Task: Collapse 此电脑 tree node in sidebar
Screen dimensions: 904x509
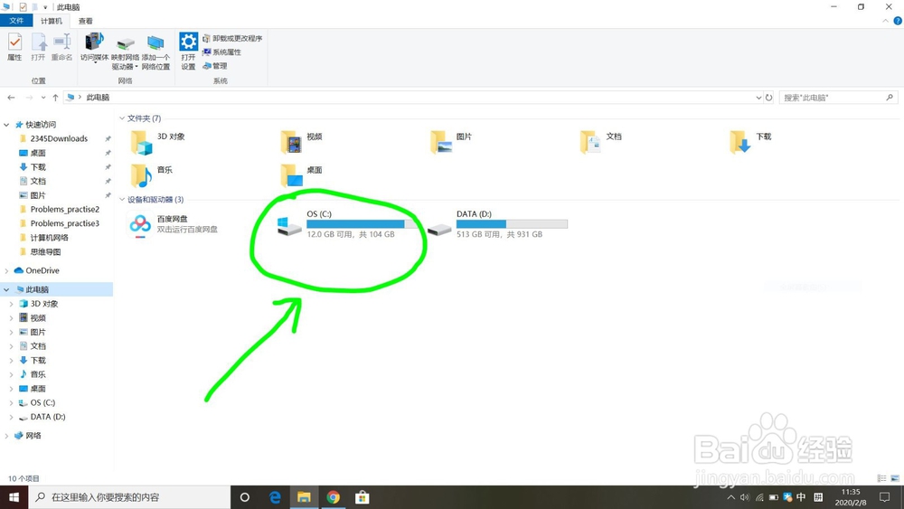Action: click(6, 289)
